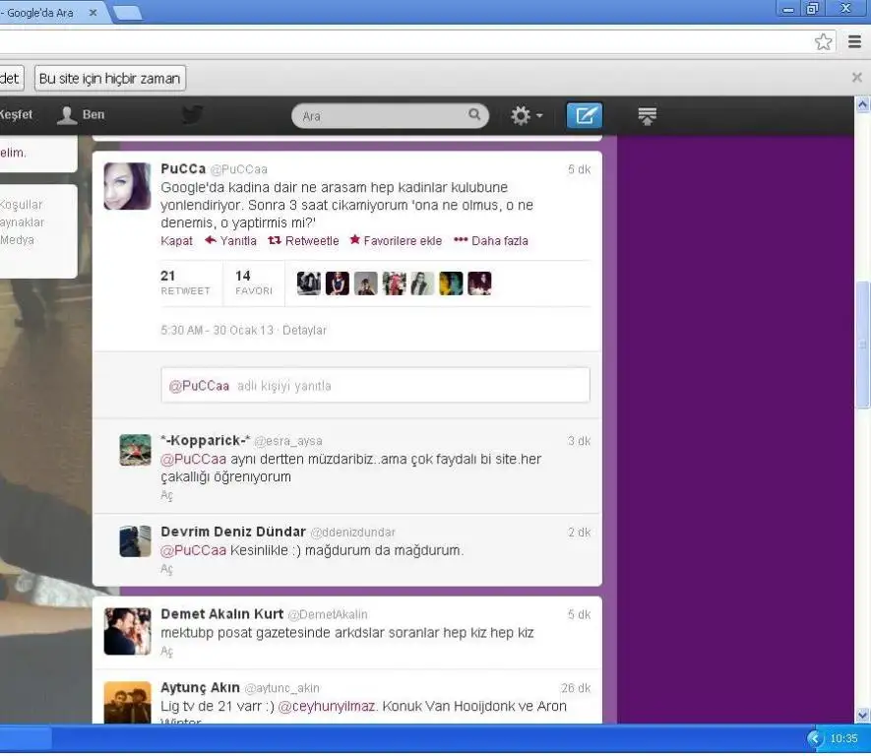Viewport: 871px width, 756px height.
Task: Dismiss the password infobar with its X
Action: point(856,77)
